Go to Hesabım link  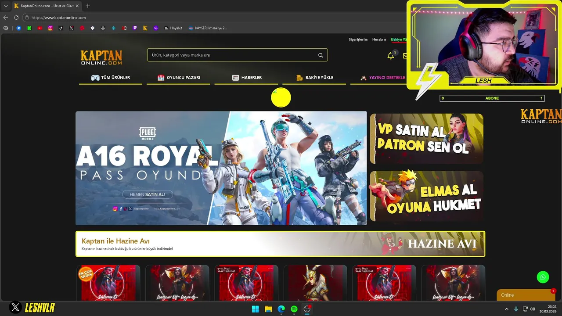379,39
